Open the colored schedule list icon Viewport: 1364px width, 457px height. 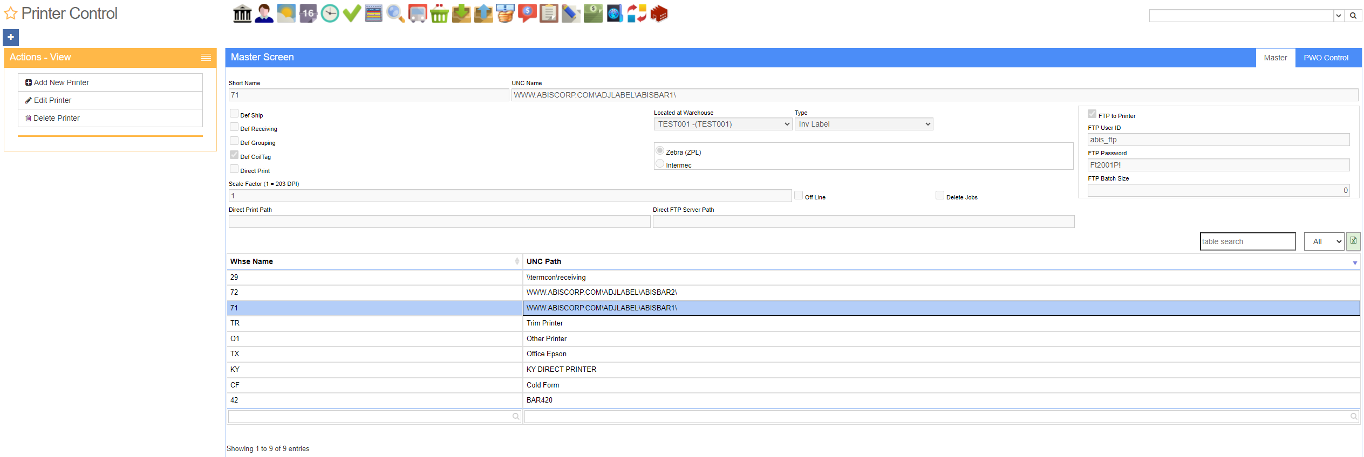(373, 13)
